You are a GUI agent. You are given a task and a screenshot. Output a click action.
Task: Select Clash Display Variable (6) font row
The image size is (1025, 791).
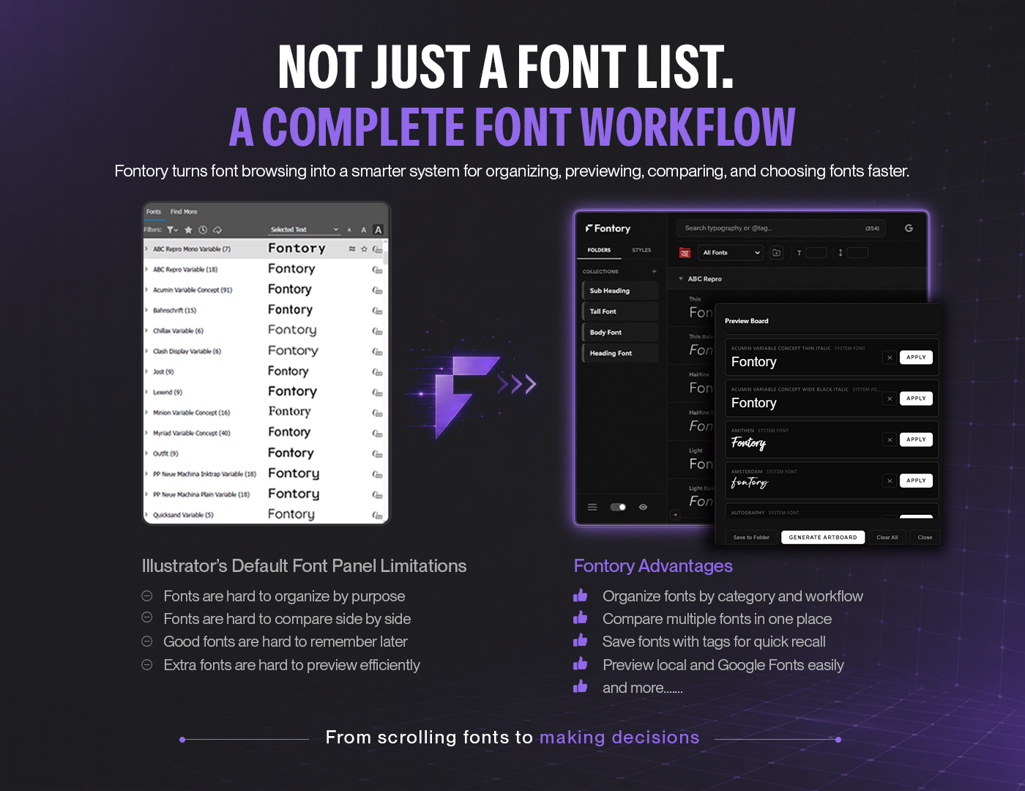coord(264,352)
